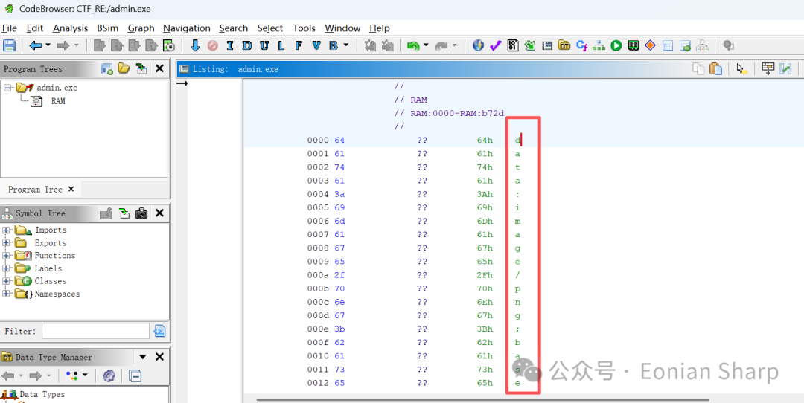804x403 pixels.
Task: Open the Data Type Manager 'DT' icon
Action: pos(564,45)
